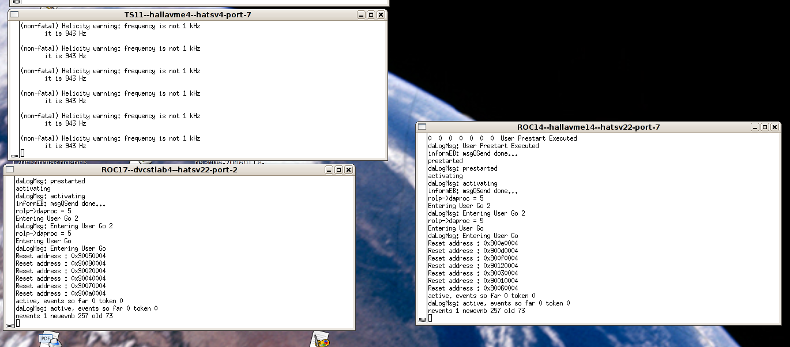This screenshot has height=347, width=790.
Task: Click the 'daLogMsg: activating' line in ROC17
Action: coord(50,196)
